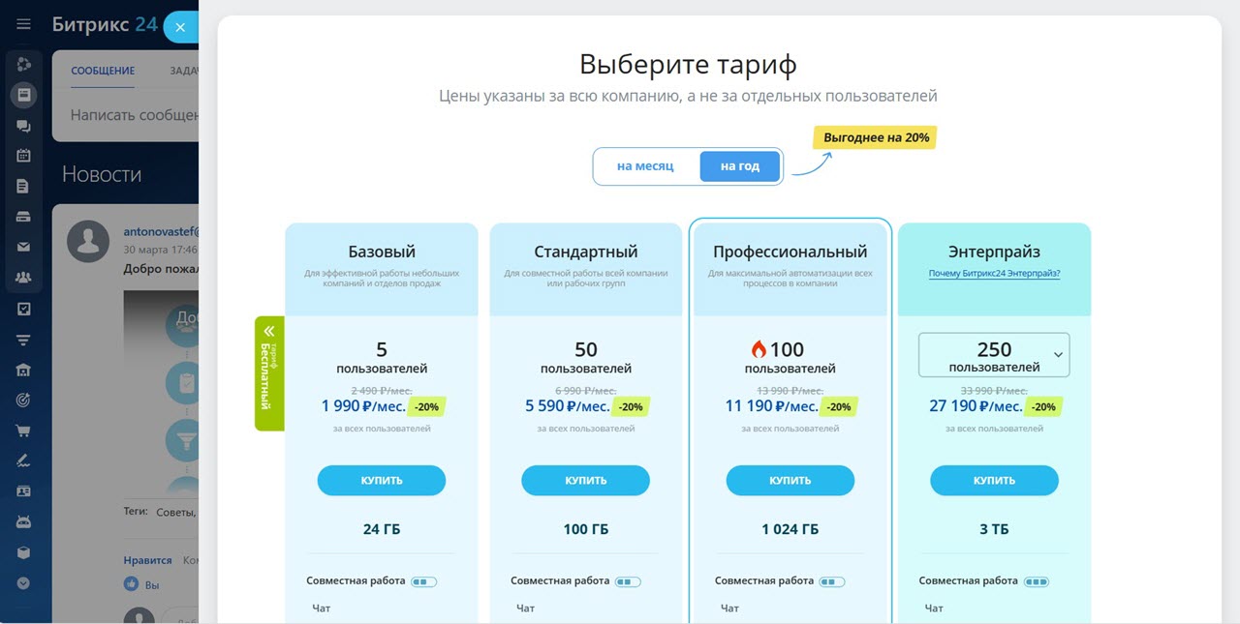Open the drive storage sidebar icon
Viewport: 1240px width, 624px height.
click(x=23, y=217)
